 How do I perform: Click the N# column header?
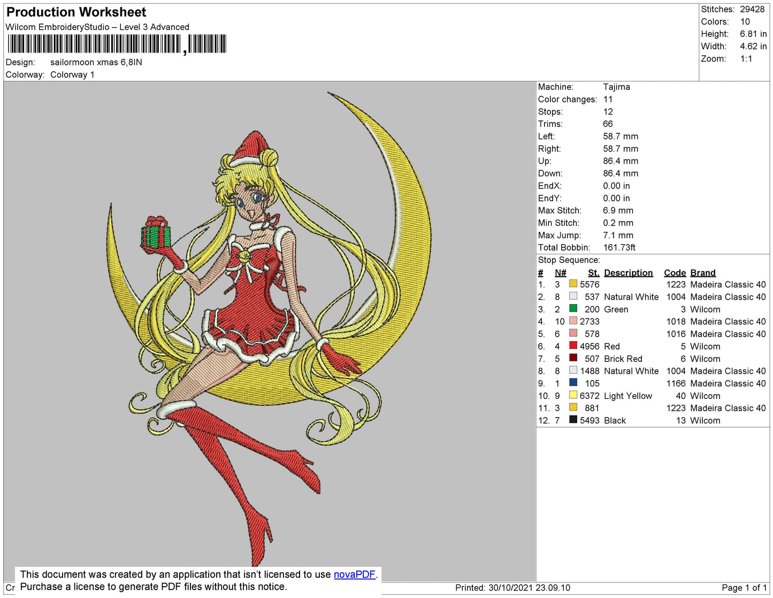pos(560,272)
